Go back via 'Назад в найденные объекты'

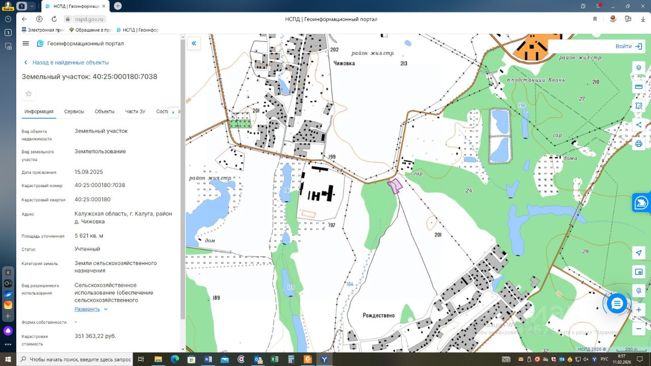click(x=66, y=63)
